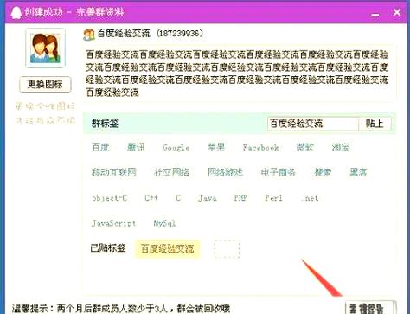Select the single-letter C tag
Screen dimensions: 410x314
click(x=178, y=198)
